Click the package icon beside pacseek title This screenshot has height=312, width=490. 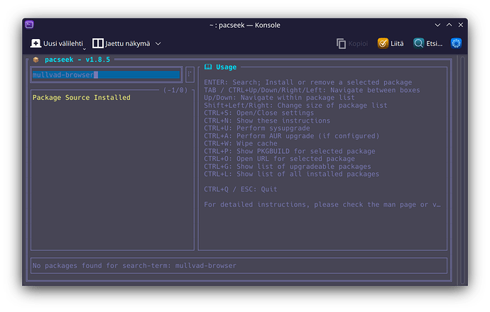[36, 60]
